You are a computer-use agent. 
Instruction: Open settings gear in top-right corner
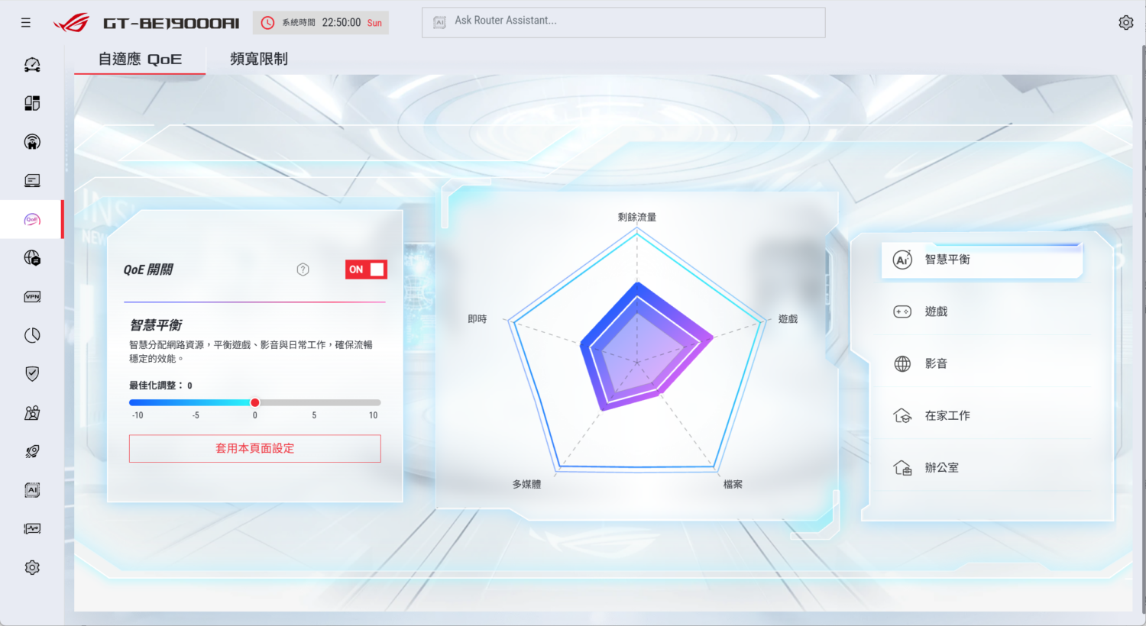(x=1126, y=23)
